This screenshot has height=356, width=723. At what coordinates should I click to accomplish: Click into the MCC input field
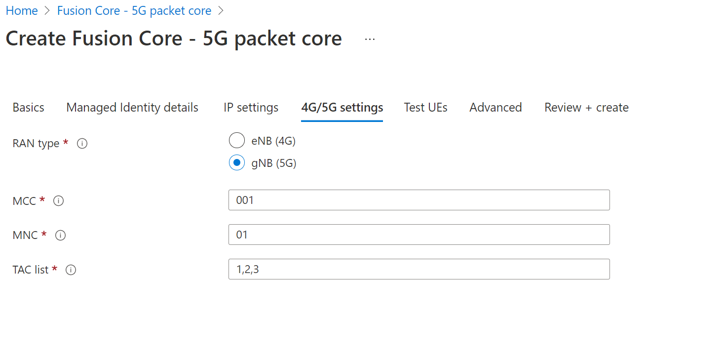point(419,200)
